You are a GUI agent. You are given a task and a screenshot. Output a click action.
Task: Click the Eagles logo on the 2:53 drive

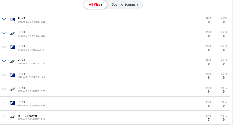tap(12, 33)
